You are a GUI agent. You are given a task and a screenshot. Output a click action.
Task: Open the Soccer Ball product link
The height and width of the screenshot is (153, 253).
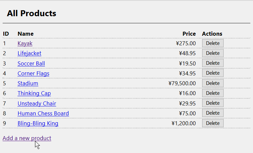click(x=31, y=63)
